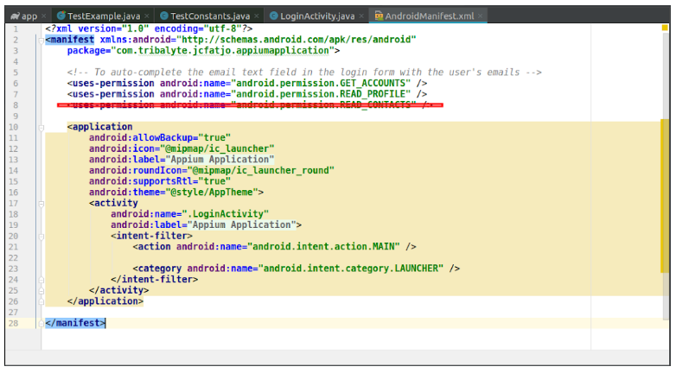676x373 pixels.
Task: Switch to the app module tab
Action: tap(24, 16)
